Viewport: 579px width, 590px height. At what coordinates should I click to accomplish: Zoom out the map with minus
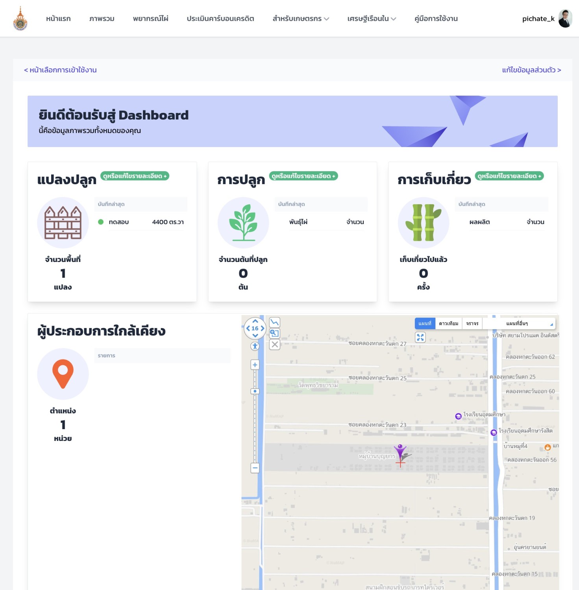[x=255, y=468]
